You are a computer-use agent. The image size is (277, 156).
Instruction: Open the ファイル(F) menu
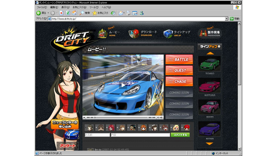pyautogui.click(x=42, y=7)
